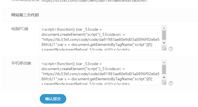
Task: Click the partly hidden label beside top input
Action: pos(25,1)
